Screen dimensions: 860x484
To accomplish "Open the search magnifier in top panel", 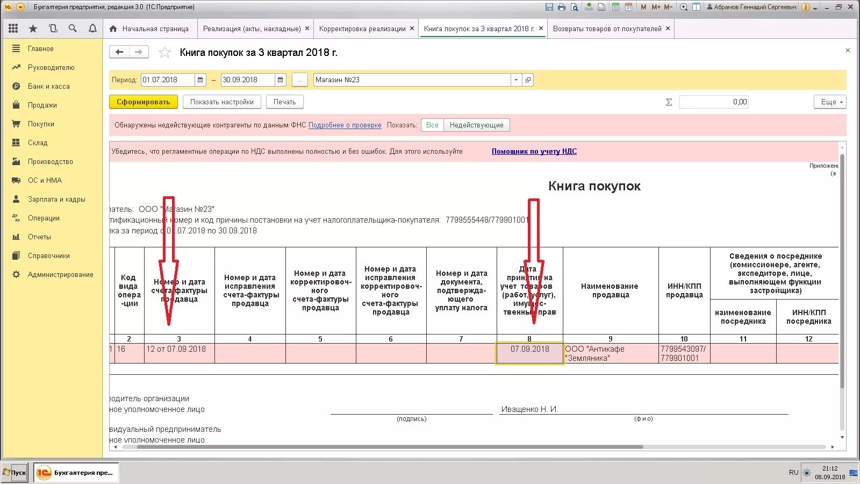I will tap(73, 29).
